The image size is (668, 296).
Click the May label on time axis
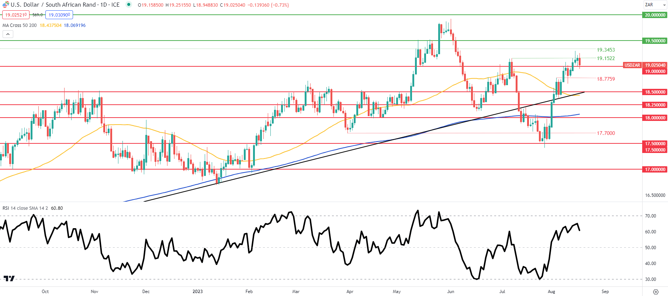point(397,292)
